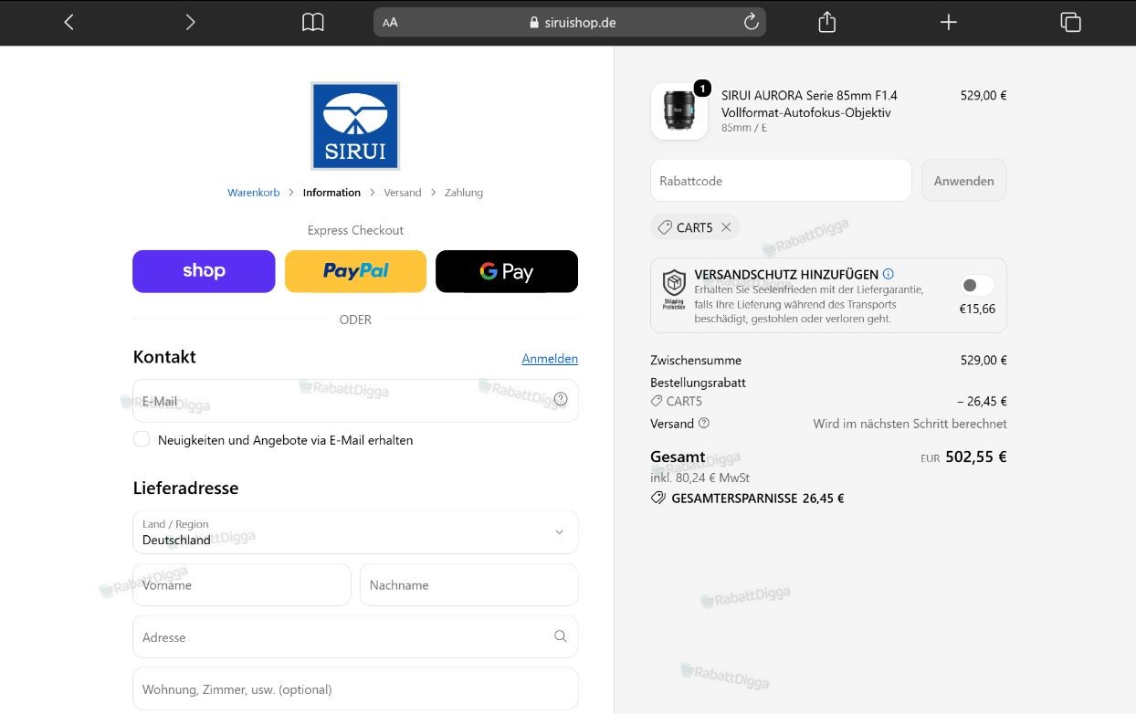Screen dimensions: 1136x714
Task: Click the SIRUI store logo
Action: (x=355, y=126)
